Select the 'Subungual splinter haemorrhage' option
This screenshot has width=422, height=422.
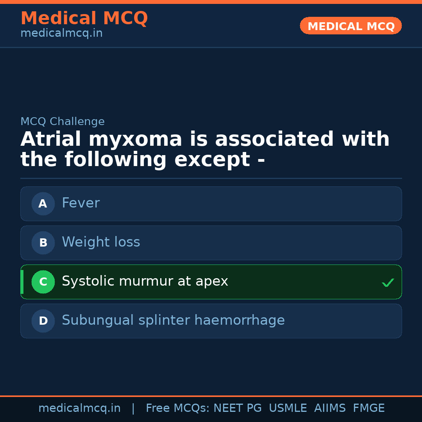point(211,321)
